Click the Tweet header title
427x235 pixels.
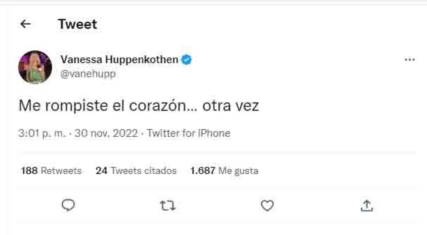(77, 24)
